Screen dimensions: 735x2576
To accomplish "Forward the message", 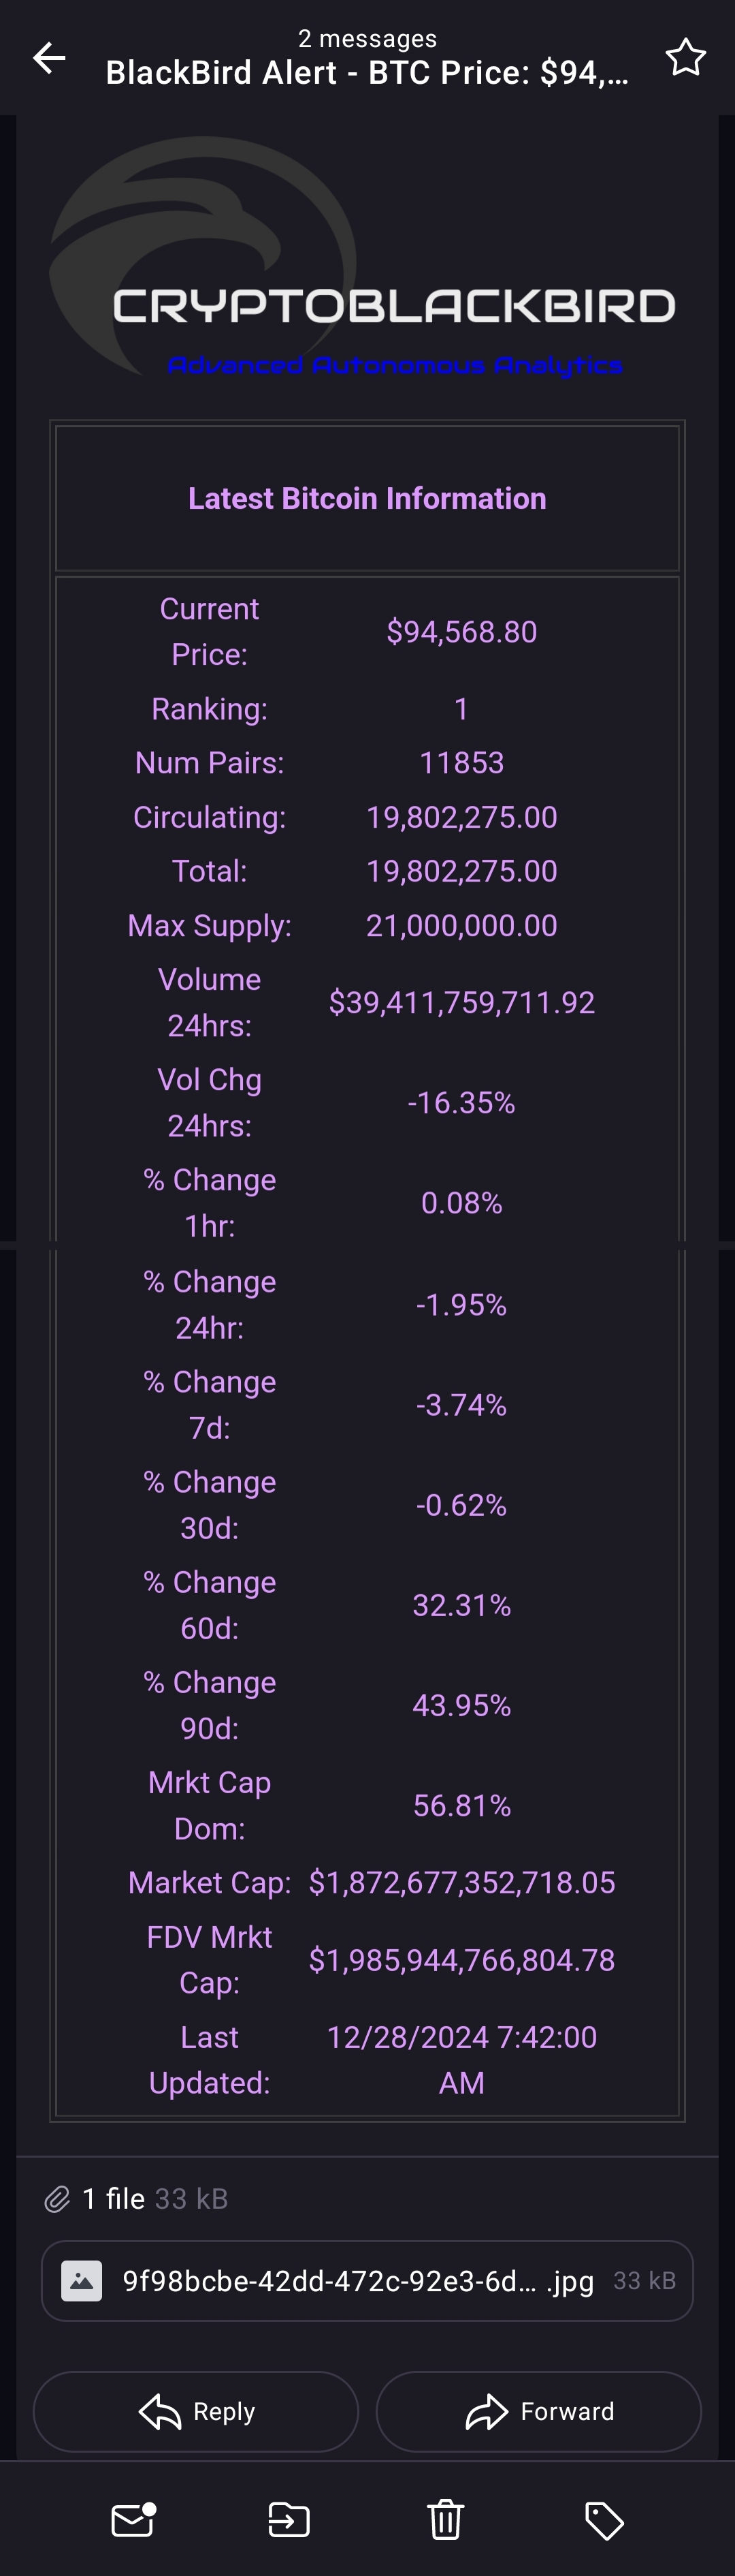I will (x=538, y=2412).
